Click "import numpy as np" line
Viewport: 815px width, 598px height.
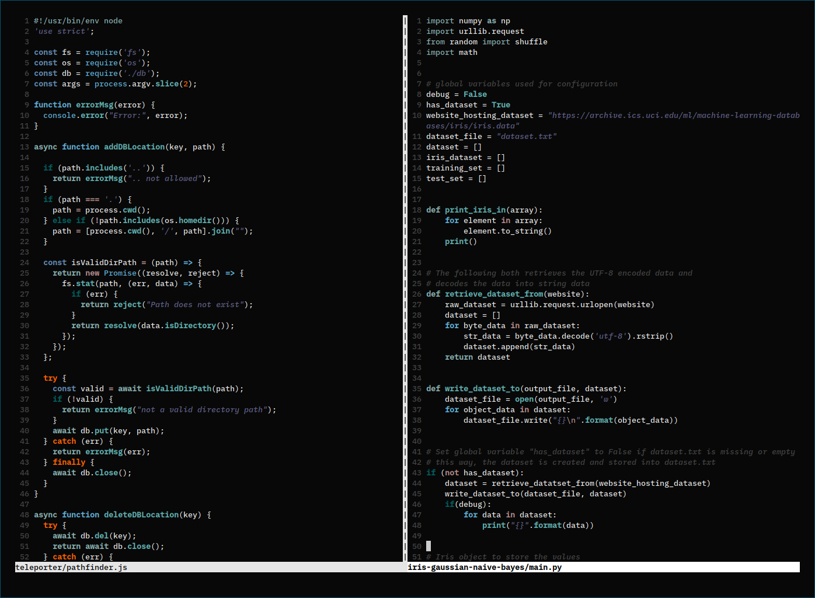[468, 21]
